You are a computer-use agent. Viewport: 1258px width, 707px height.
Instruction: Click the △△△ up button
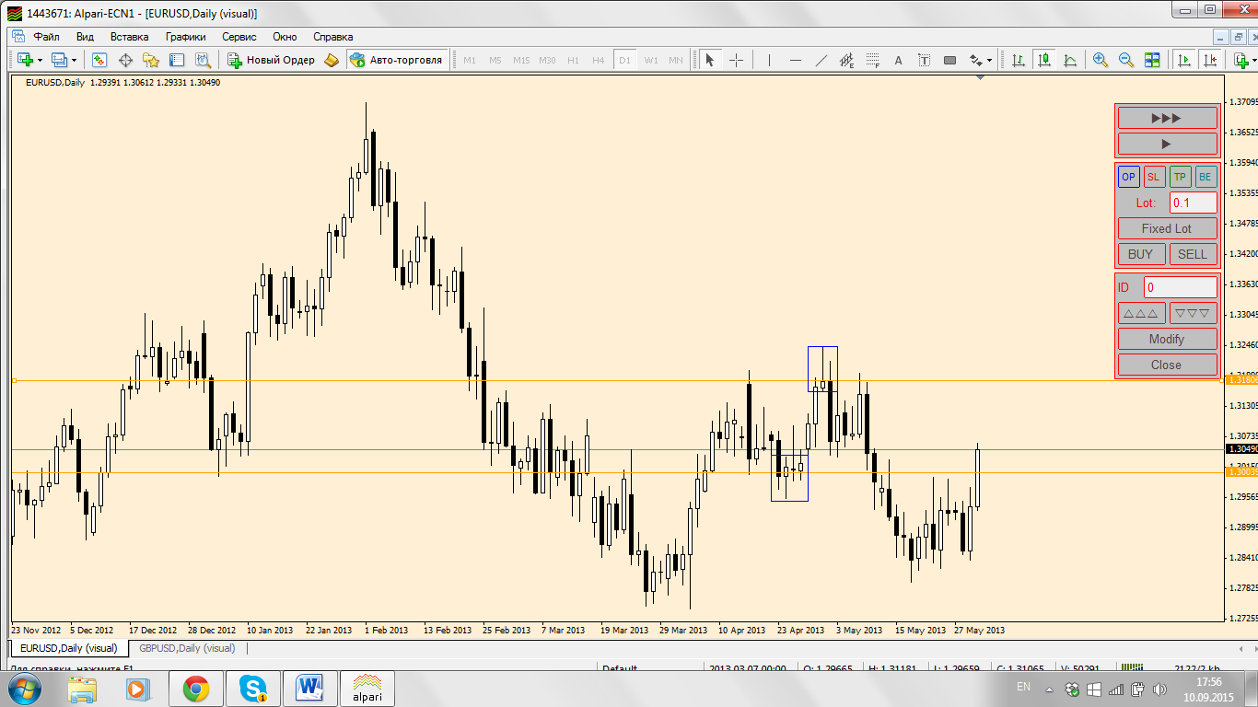point(1141,313)
